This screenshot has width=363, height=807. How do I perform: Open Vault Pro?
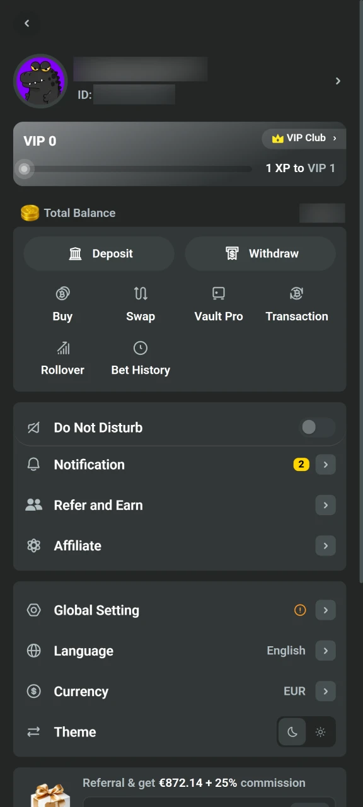(x=218, y=293)
